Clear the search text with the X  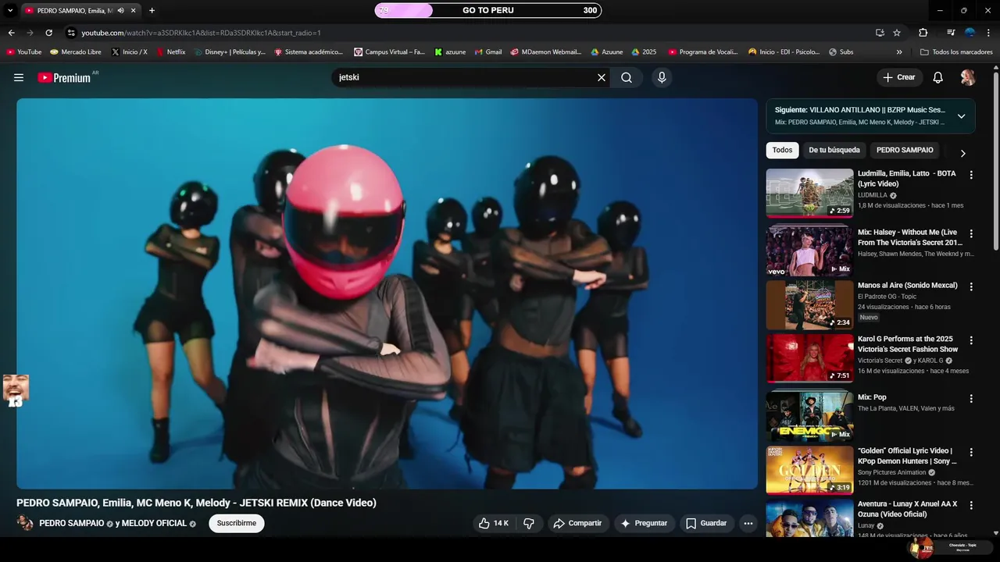point(602,77)
